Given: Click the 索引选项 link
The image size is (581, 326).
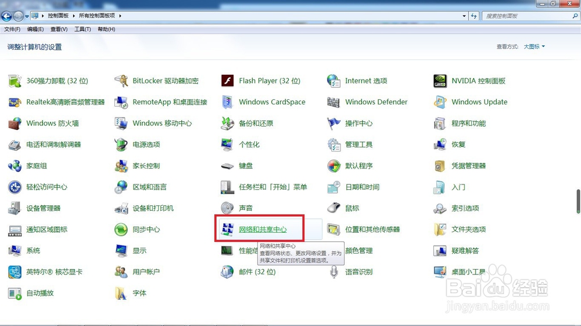Looking at the screenshot, I should pyautogui.click(x=465, y=208).
